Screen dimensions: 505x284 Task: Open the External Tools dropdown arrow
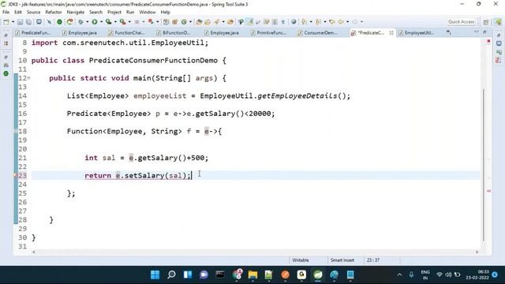click(x=129, y=22)
